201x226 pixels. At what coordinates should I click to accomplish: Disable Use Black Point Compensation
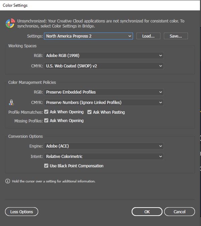[x=46, y=166]
